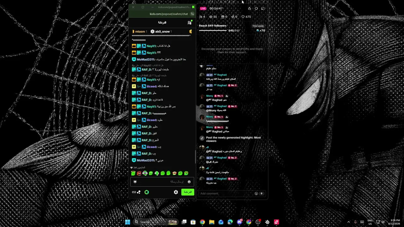Open the Windows Start menu
This screenshot has width=404, height=227.
pos(128,222)
